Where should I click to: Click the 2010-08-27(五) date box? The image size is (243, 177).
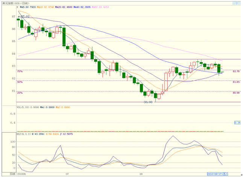tap(217, 174)
